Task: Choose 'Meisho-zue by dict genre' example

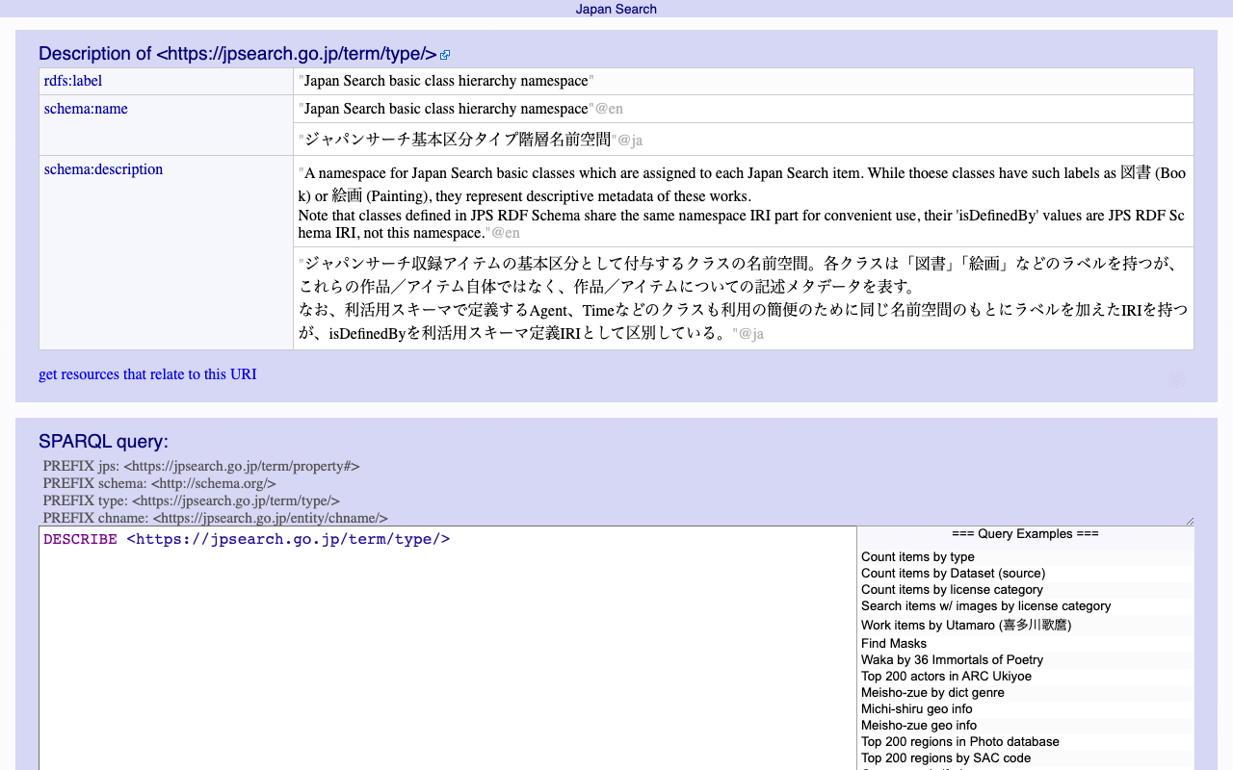Action: point(932,693)
